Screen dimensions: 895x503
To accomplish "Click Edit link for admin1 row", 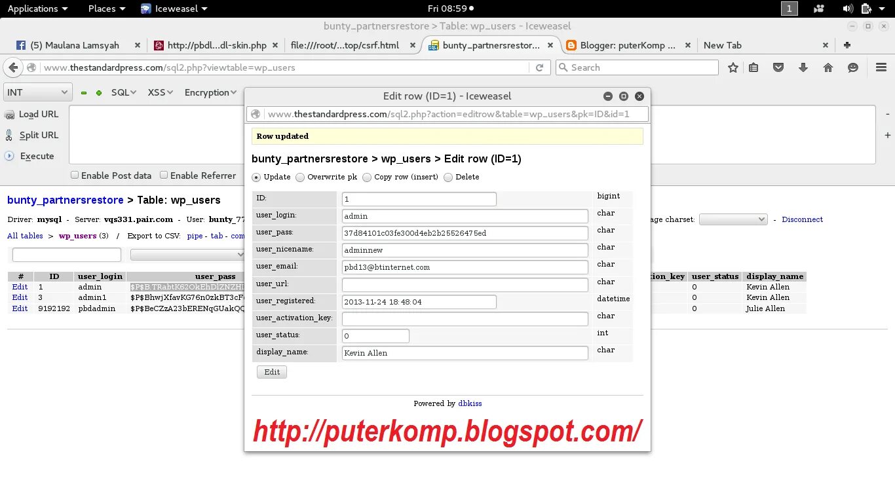I will click(20, 297).
